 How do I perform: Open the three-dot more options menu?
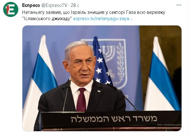[x=179, y=5]
